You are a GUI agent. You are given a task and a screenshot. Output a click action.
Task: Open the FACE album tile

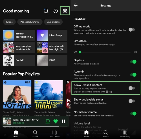pyautogui.click(x=52, y=60)
